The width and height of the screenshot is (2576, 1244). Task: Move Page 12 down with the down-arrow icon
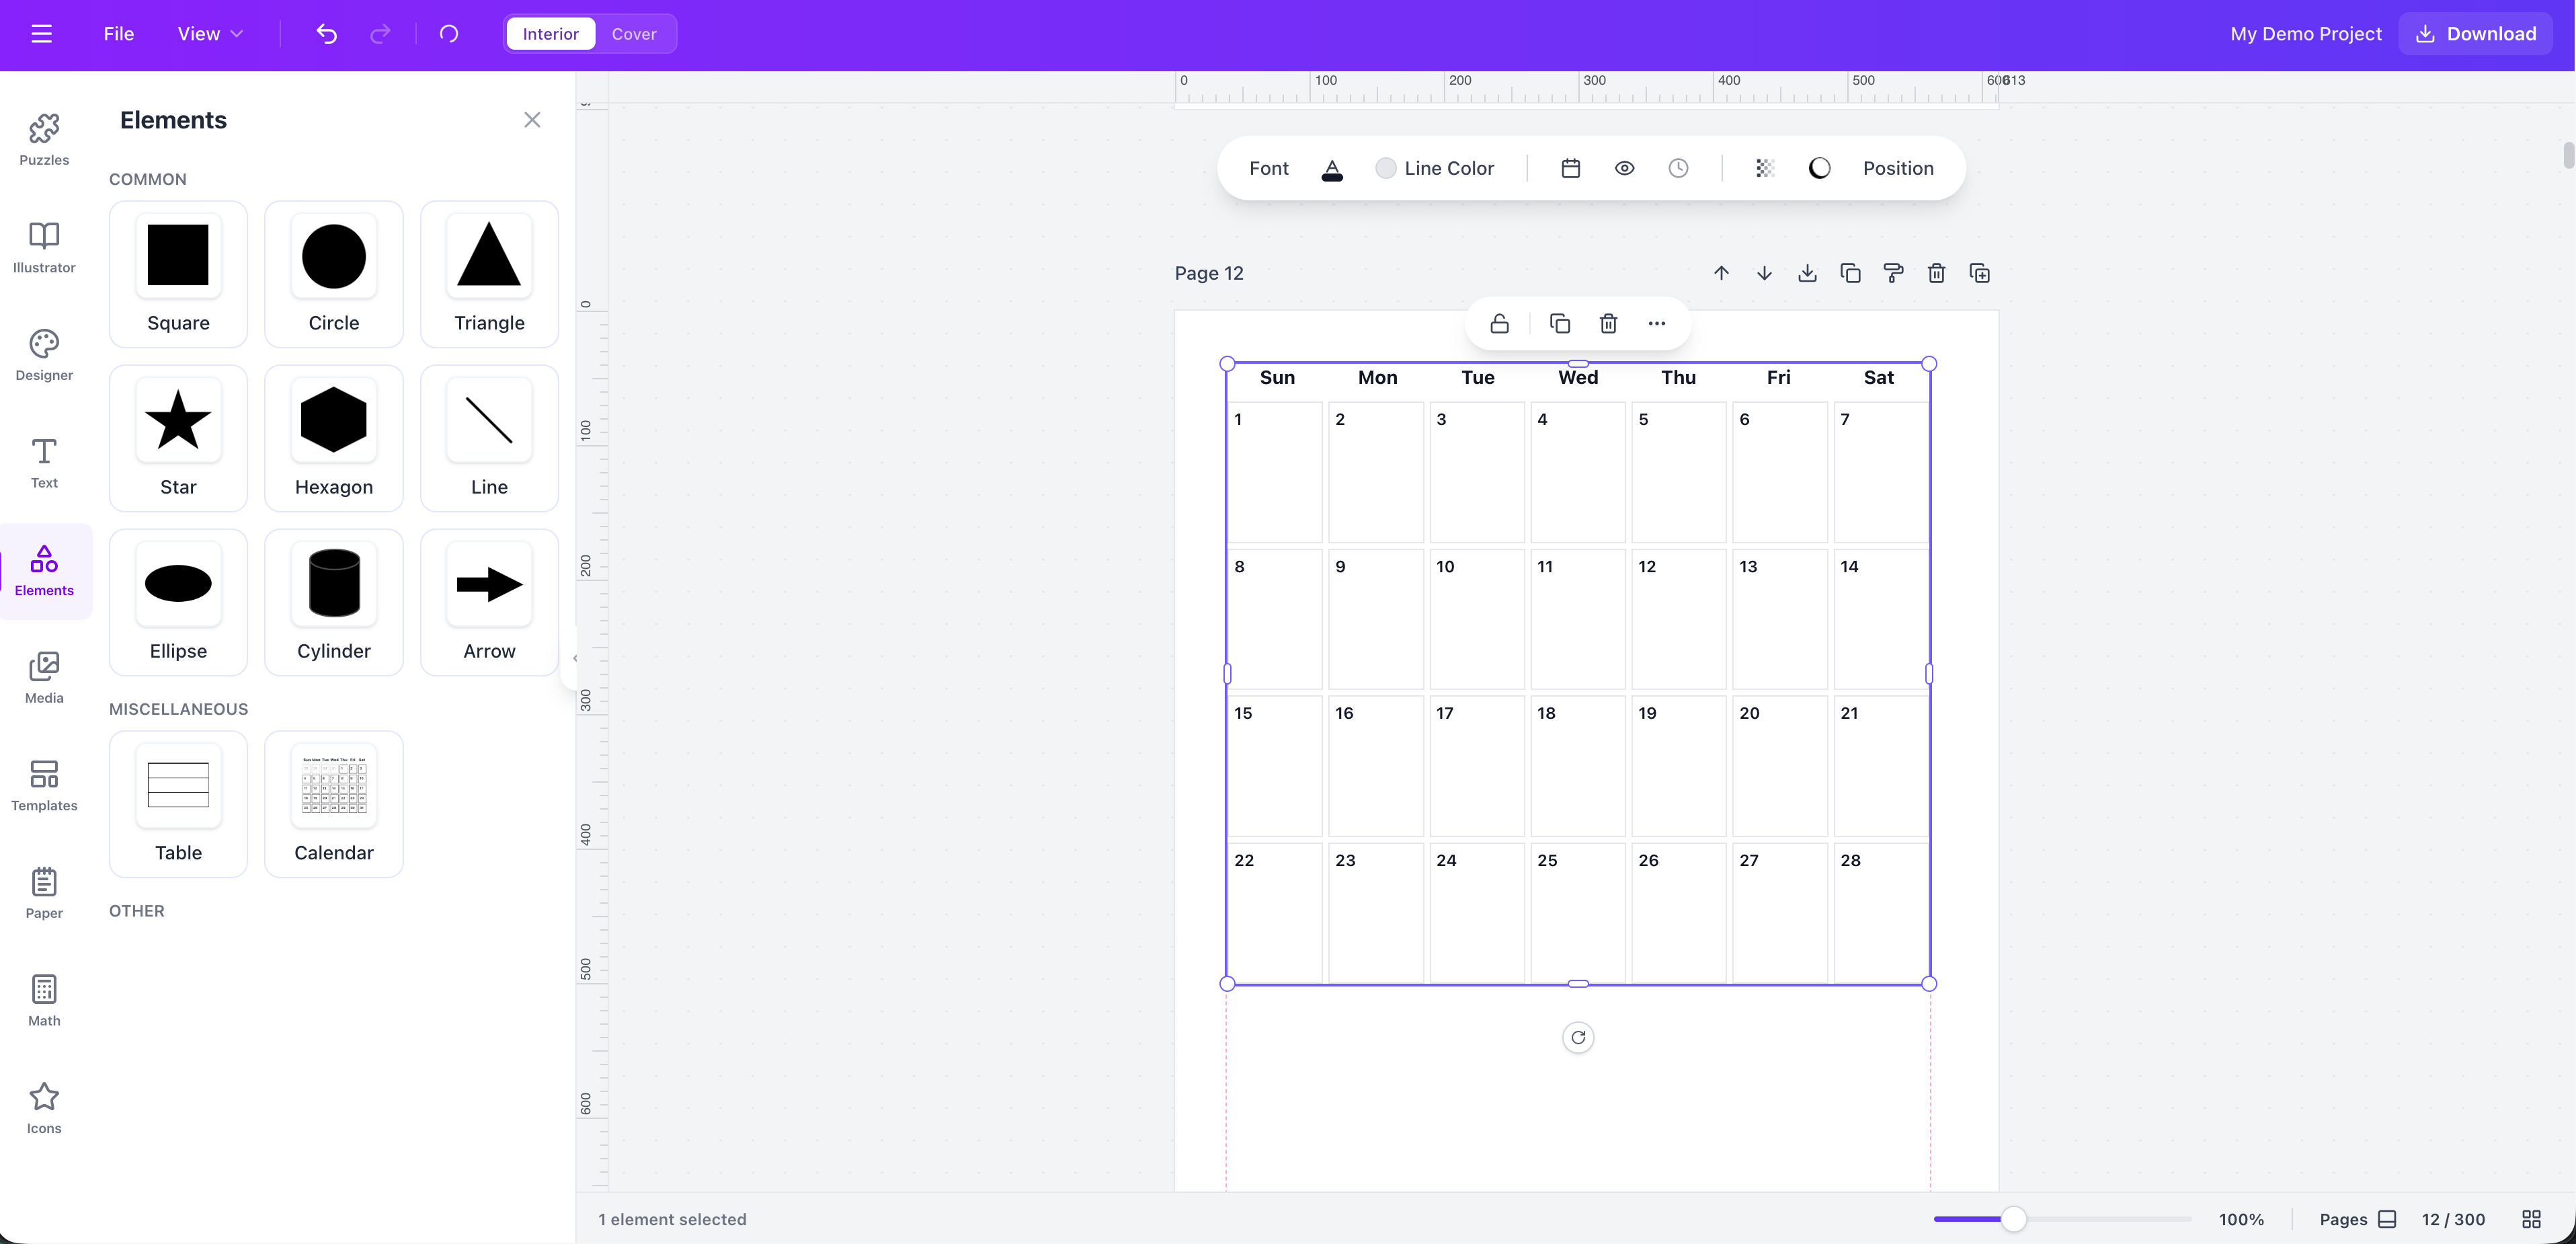1764,272
